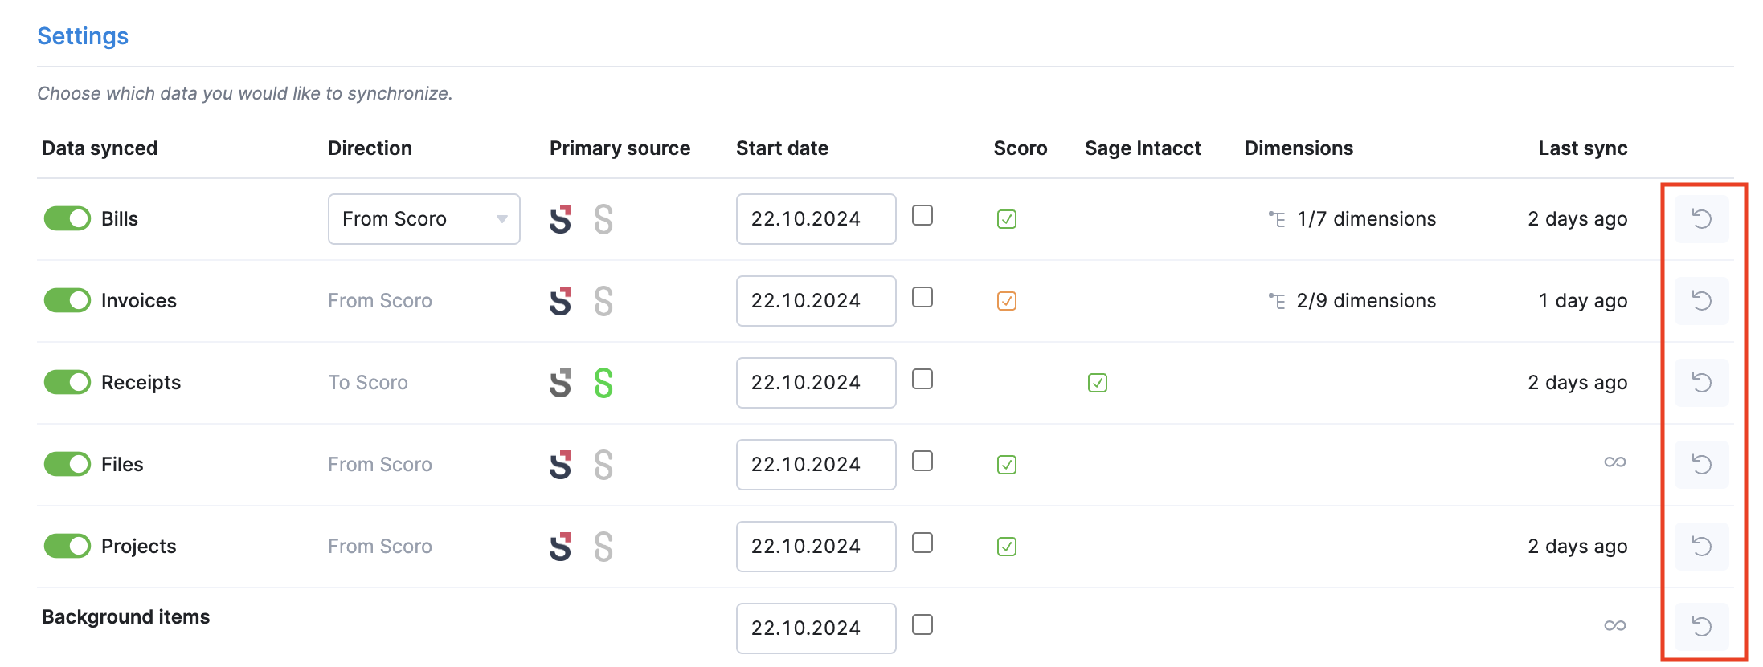Click dimensions tree icon in Bills row
This screenshot has height=667, width=1763.
tap(1277, 219)
